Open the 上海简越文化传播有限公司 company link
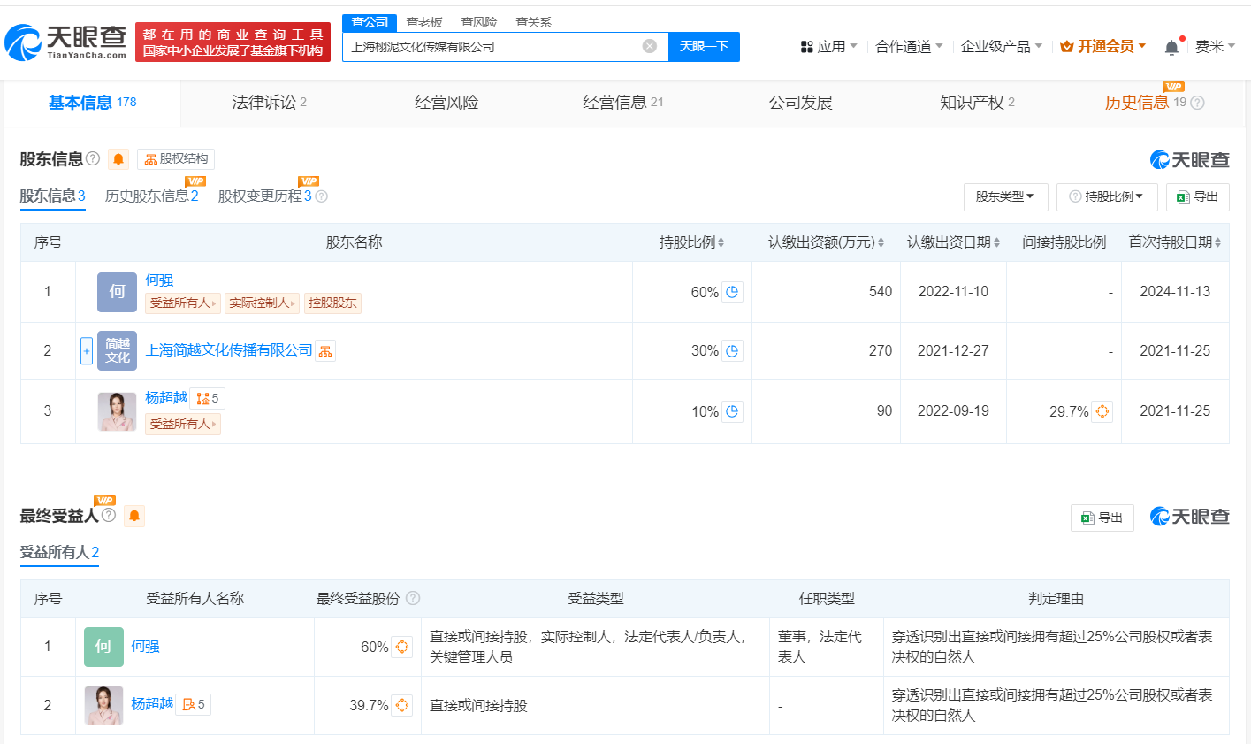This screenshot has height=744, width=1251. click(229, 350)
